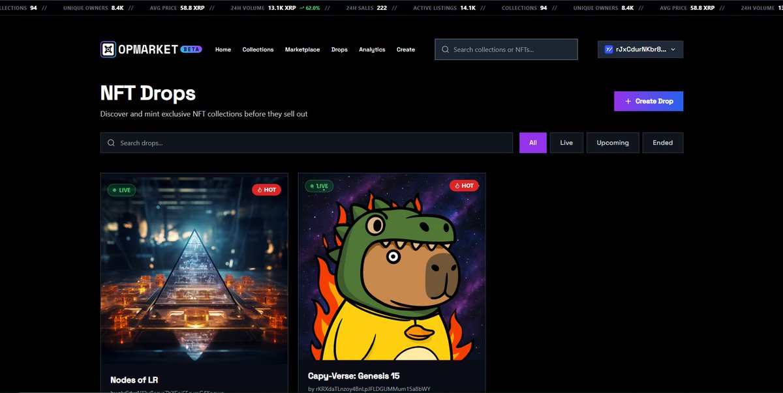Open the Nodes of LR title
This screenshot has height=393, width=783.
click(x=134, y=380)
